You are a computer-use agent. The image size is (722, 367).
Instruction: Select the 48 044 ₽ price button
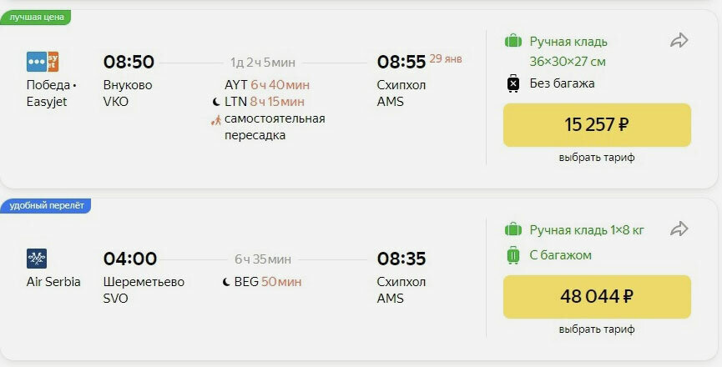pos(597,297)
